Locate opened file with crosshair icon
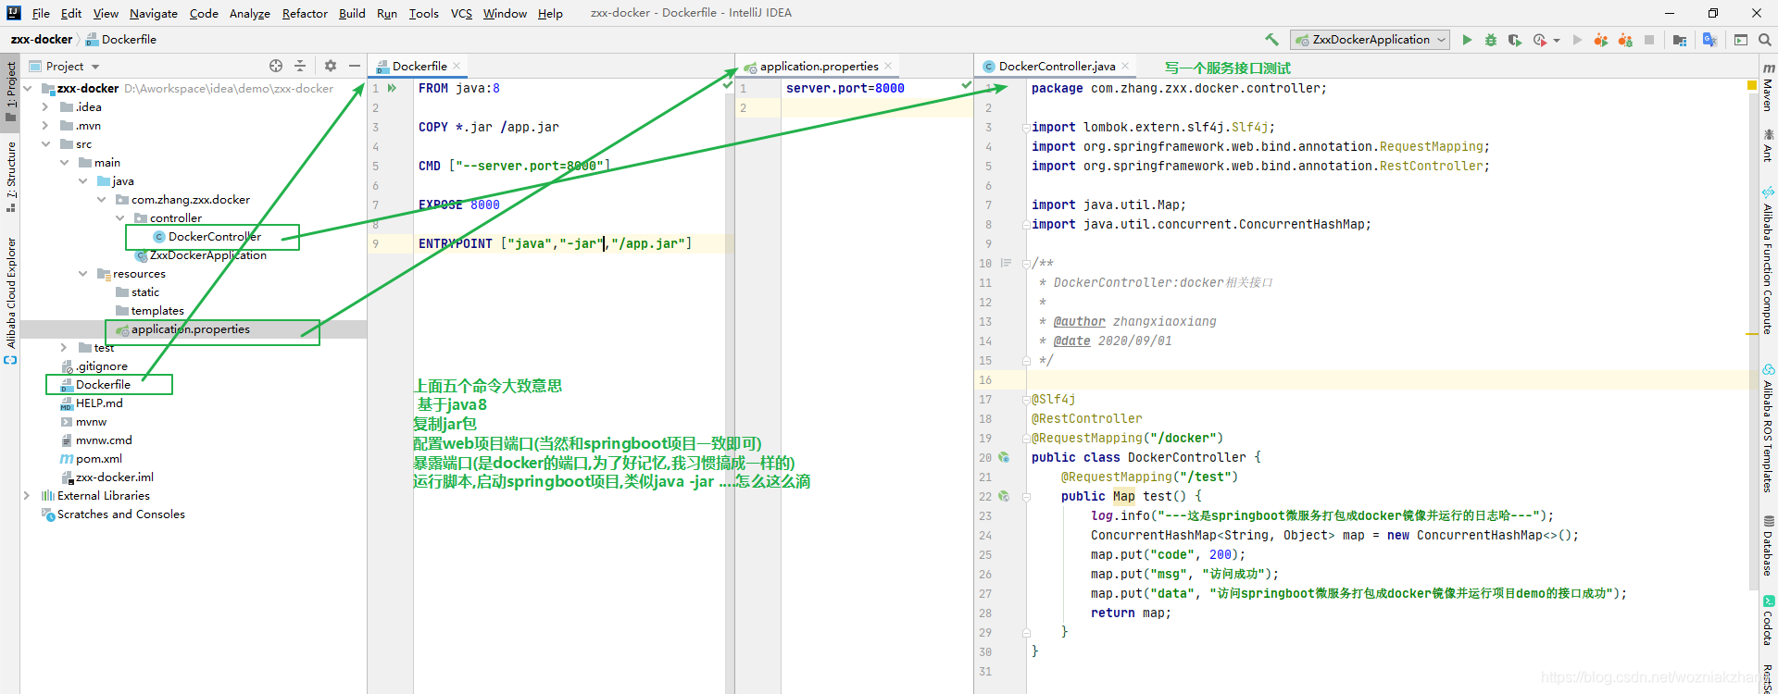Viewport: 1778px width, 694px height. (276, 66)
